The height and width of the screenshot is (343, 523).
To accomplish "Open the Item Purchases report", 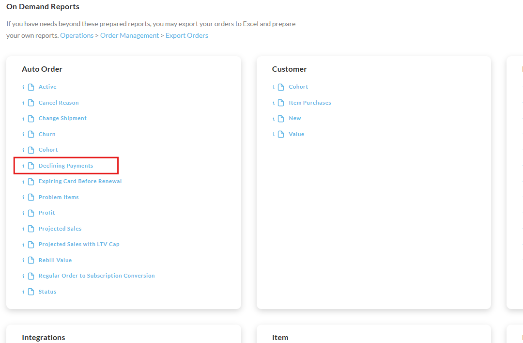I will coord(310,103).
